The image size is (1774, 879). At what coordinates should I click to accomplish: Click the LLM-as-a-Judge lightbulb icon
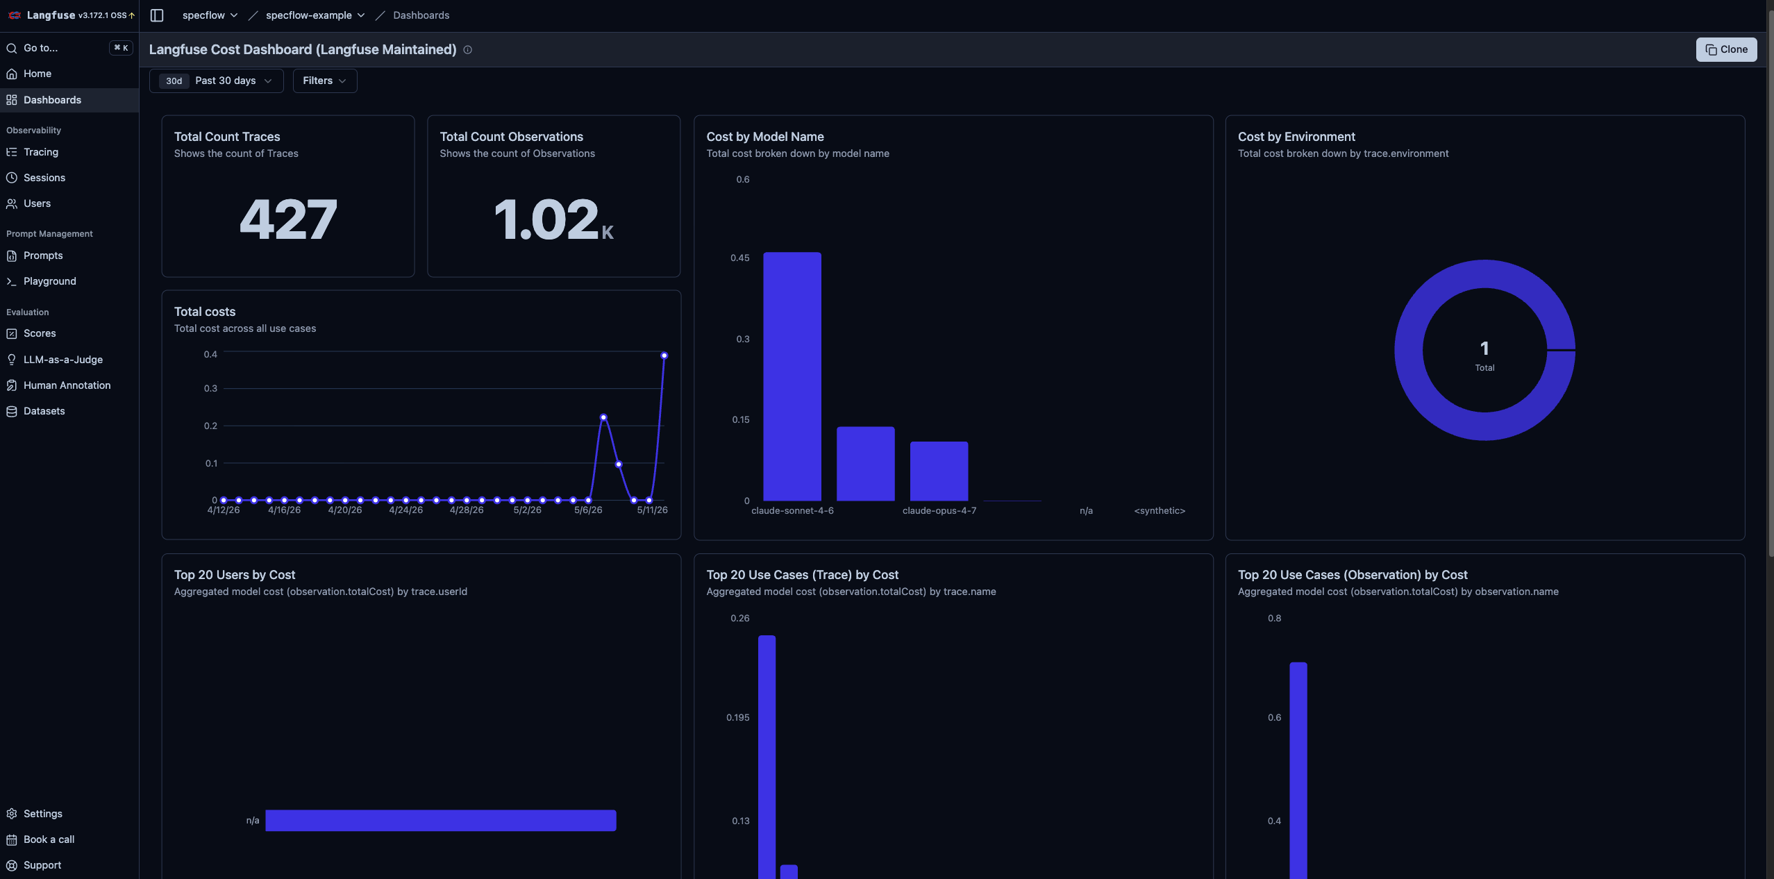coord(12,360)
